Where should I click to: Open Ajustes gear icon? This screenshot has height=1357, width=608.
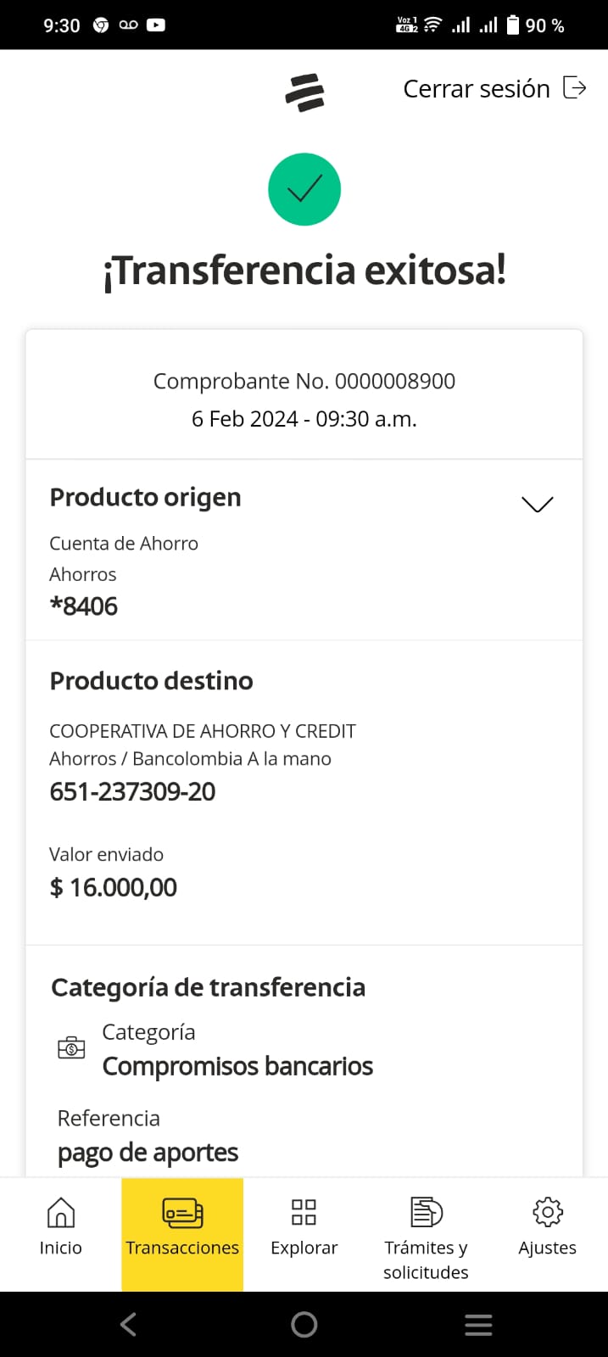[x=547, y=1213]
